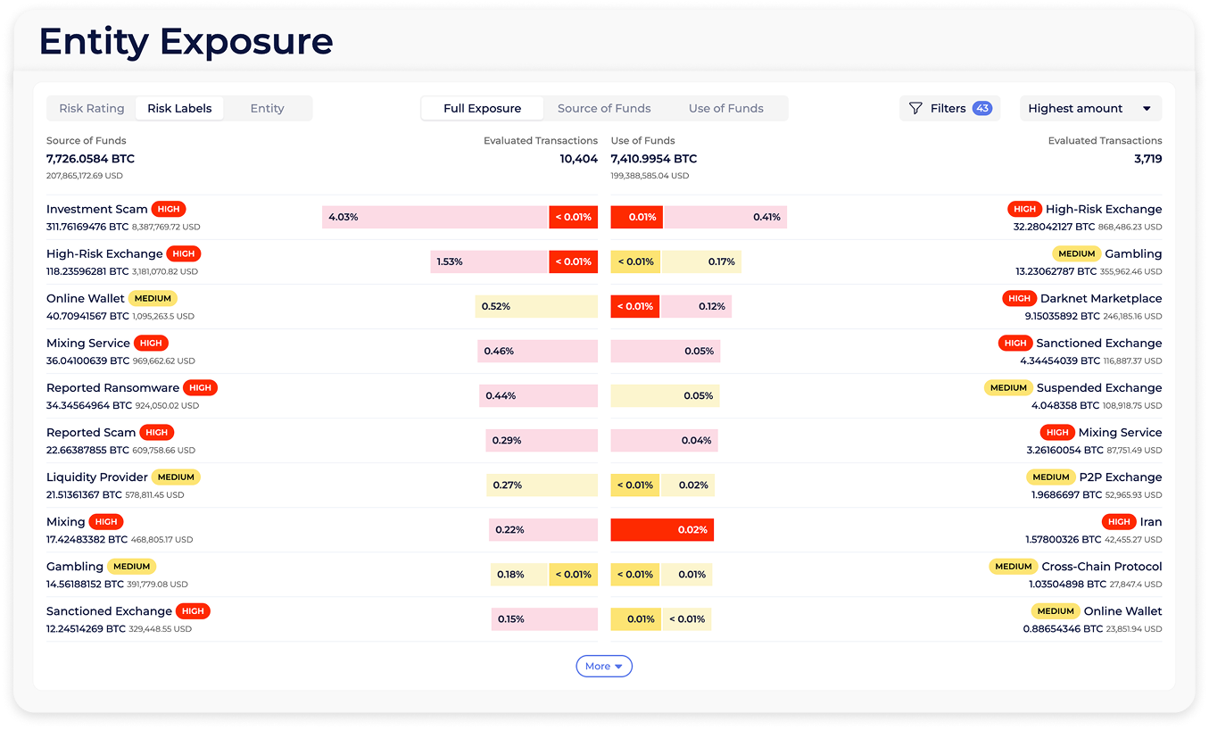Expand the More section at the bottom
This screenshot has width=1209, height=730.
pyautogui.click(x=604, y=666)
